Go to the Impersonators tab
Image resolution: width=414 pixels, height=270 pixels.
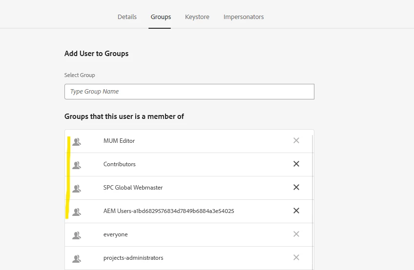pyautogui.click(x=244, y=17)
